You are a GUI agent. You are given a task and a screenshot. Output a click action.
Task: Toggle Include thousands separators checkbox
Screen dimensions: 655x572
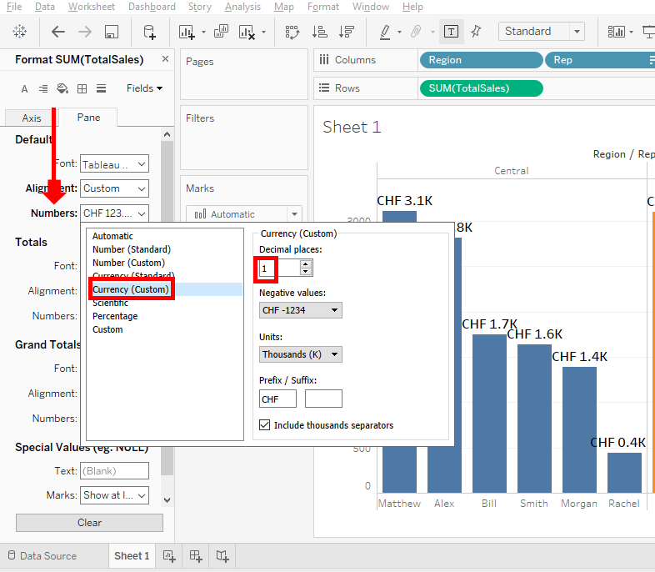pos(266,425)
